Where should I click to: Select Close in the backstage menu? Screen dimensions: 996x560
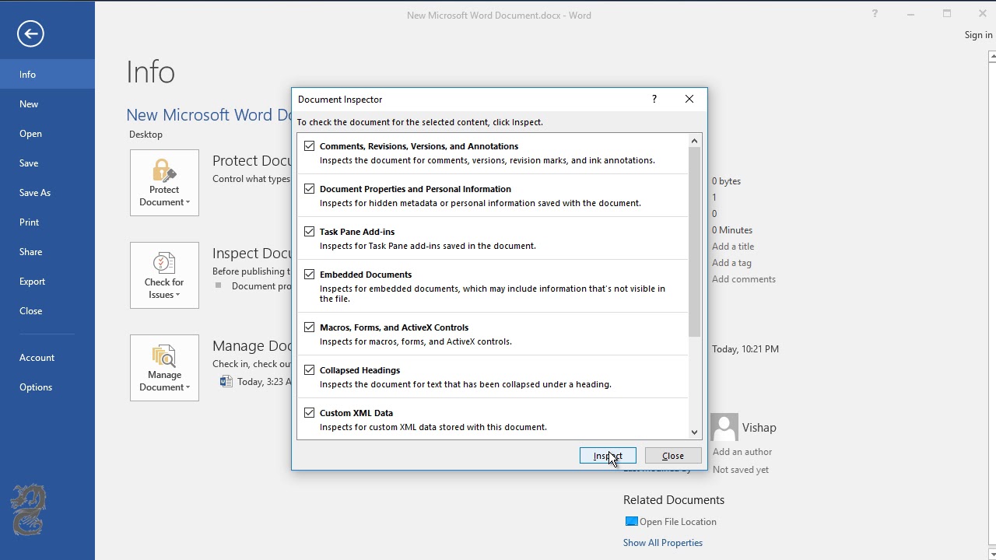pyautogui.click(x=47, y=311)
